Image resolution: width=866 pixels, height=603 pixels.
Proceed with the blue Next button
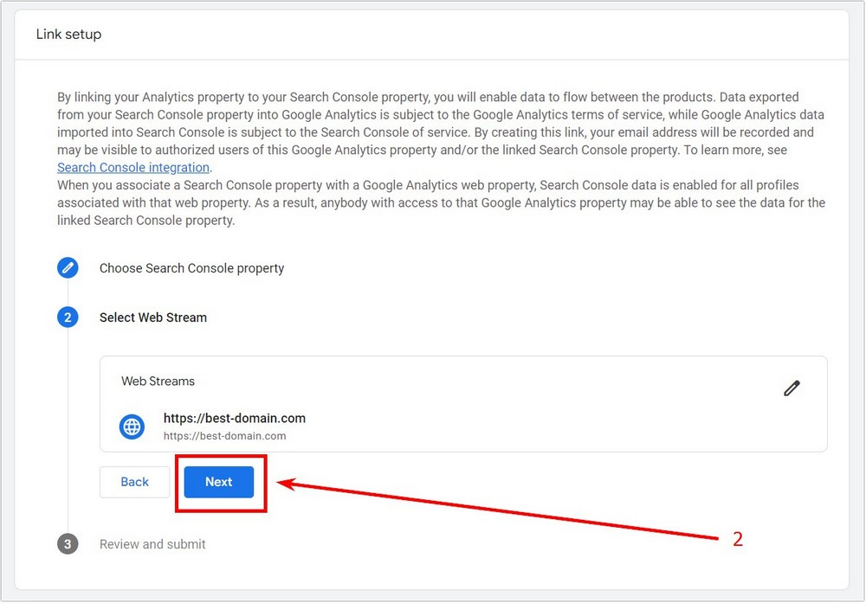(219, 482)
